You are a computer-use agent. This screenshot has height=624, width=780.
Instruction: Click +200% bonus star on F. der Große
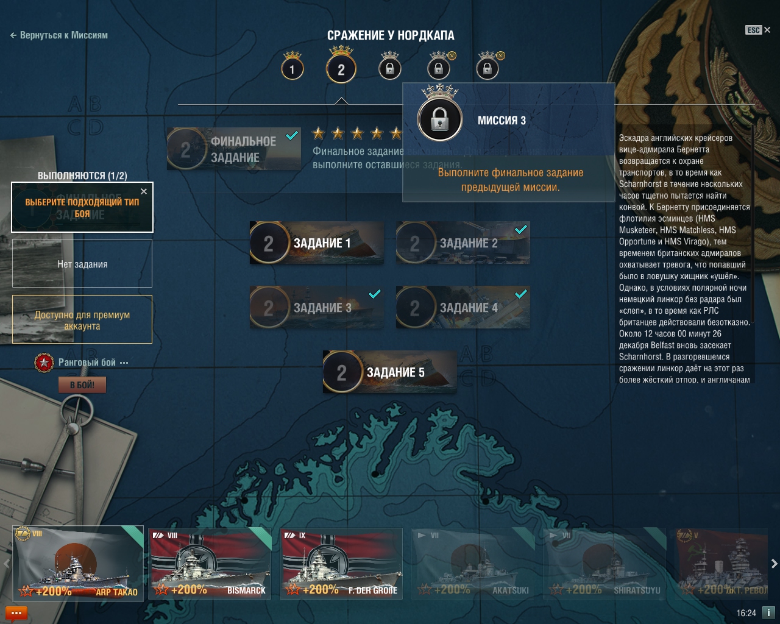coord(293,589)
